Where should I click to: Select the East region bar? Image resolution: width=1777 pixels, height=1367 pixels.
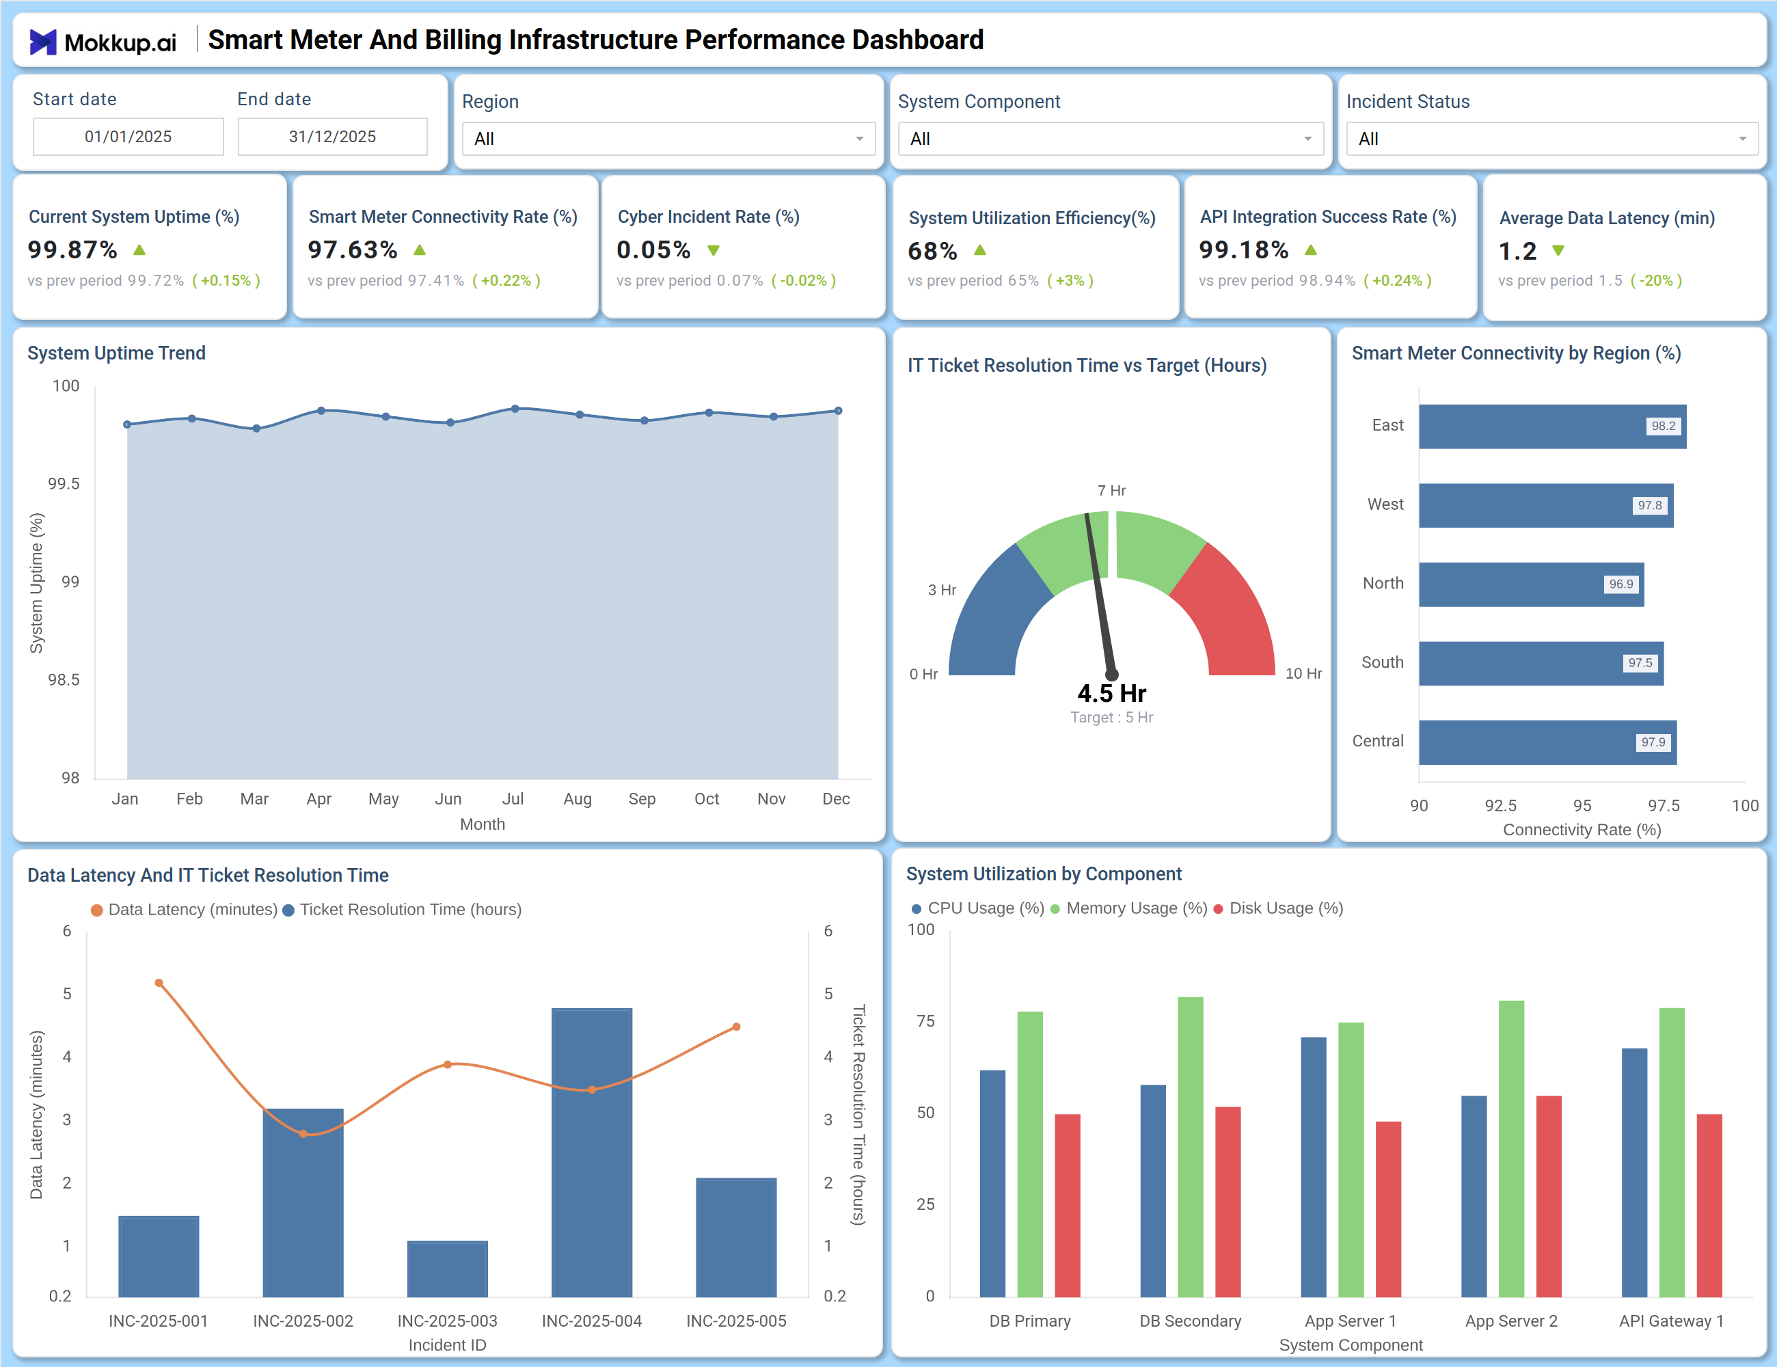[x=1552, y=427]
